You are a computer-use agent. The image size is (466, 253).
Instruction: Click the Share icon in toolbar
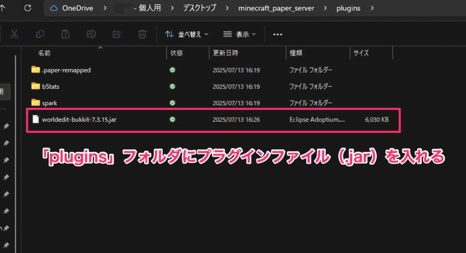(x=117, y=35)
